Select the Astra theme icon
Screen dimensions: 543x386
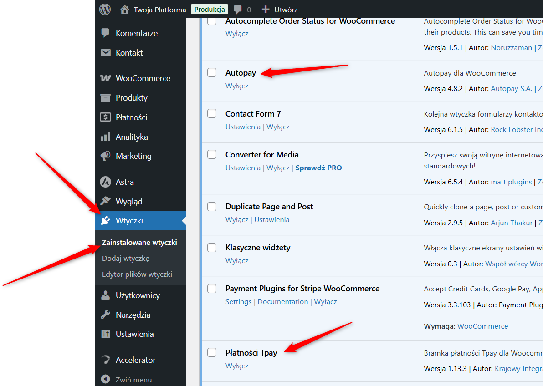105,182
